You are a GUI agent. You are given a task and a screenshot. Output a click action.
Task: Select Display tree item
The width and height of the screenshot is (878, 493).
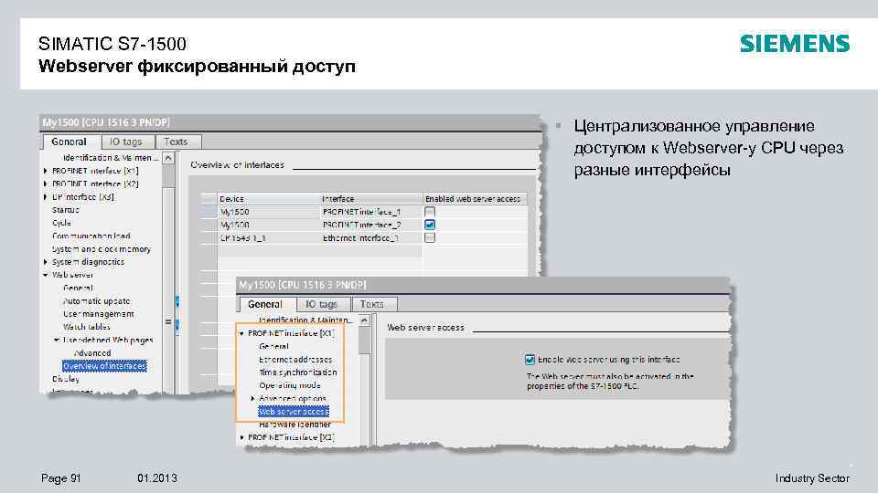point(66,379)
